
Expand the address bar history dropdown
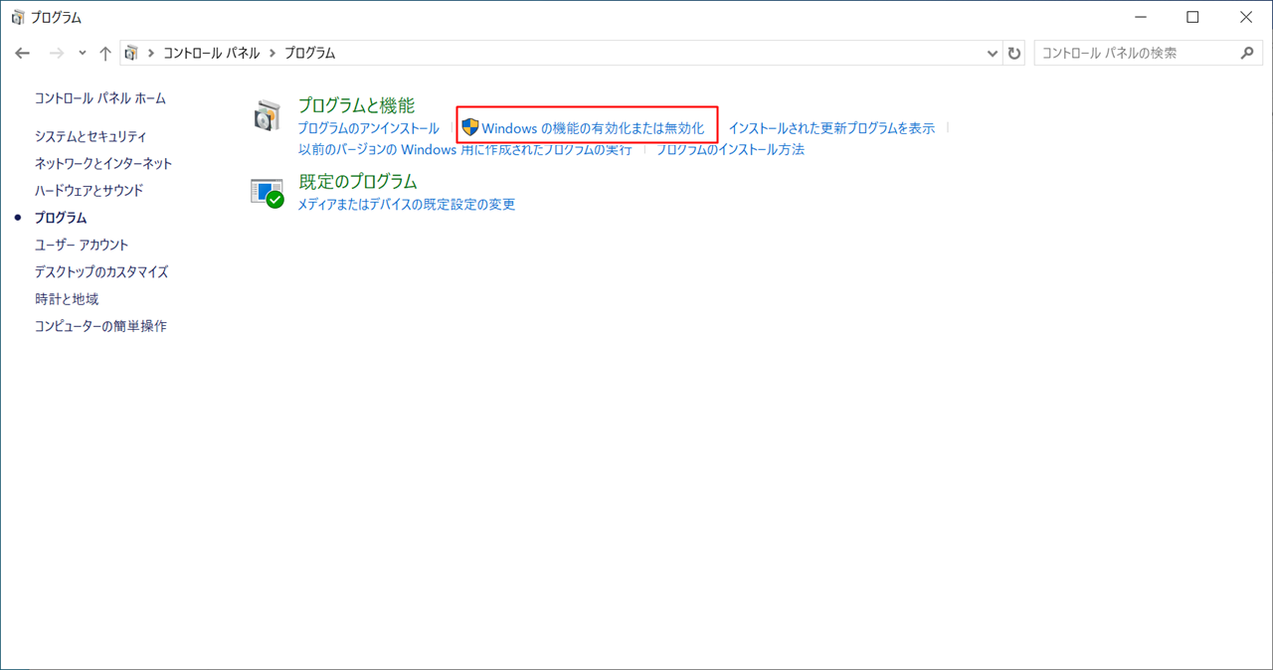click(x=992, y=54)
